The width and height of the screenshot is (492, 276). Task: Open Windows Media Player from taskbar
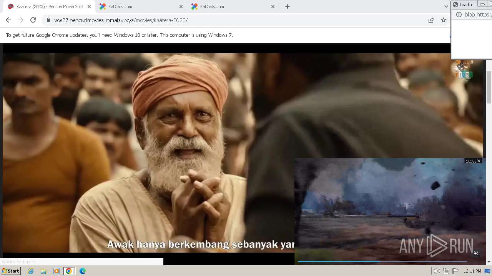[56, 271]
